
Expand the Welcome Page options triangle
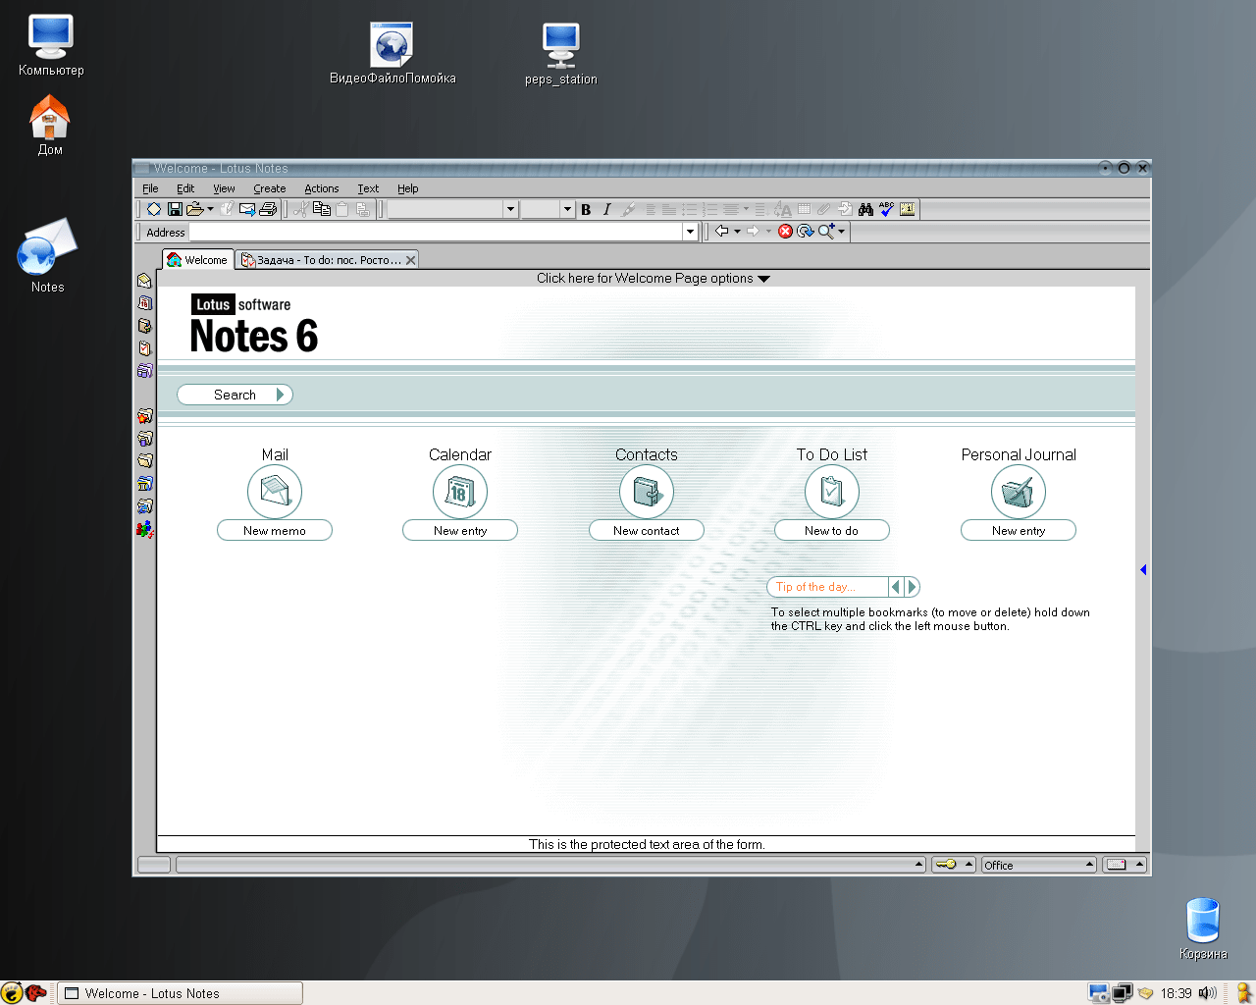tap(764, 279)
